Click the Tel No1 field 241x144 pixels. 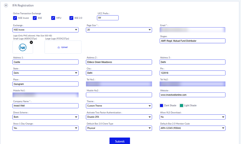(119, 84)
